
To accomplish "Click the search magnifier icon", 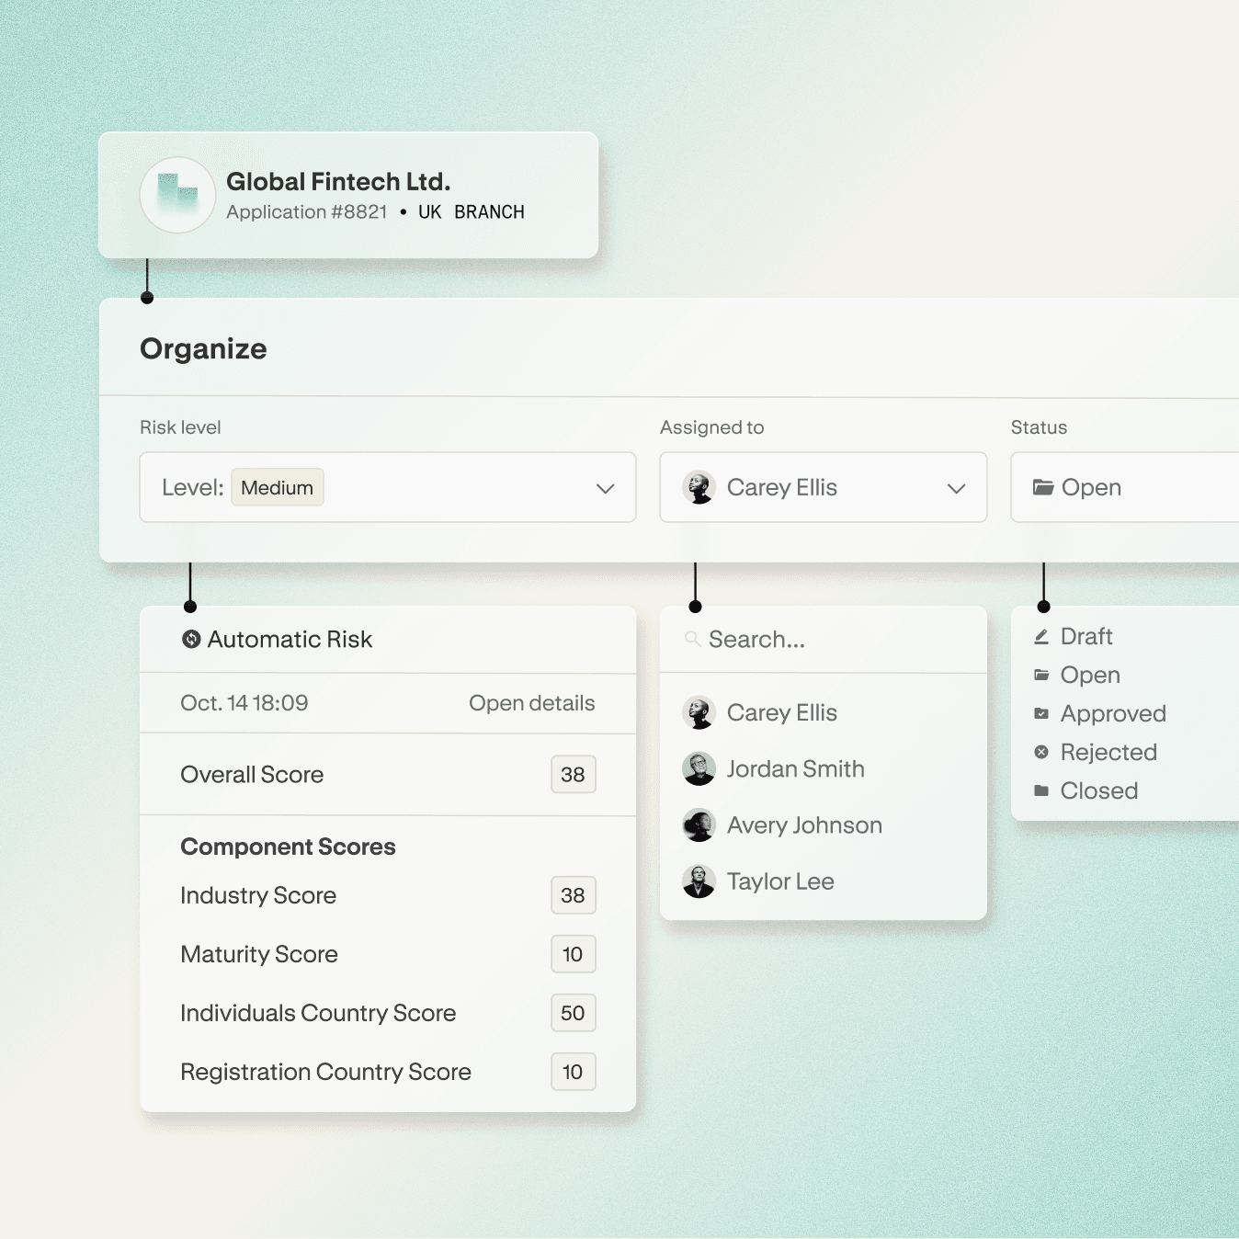I will tap(692, 639).
